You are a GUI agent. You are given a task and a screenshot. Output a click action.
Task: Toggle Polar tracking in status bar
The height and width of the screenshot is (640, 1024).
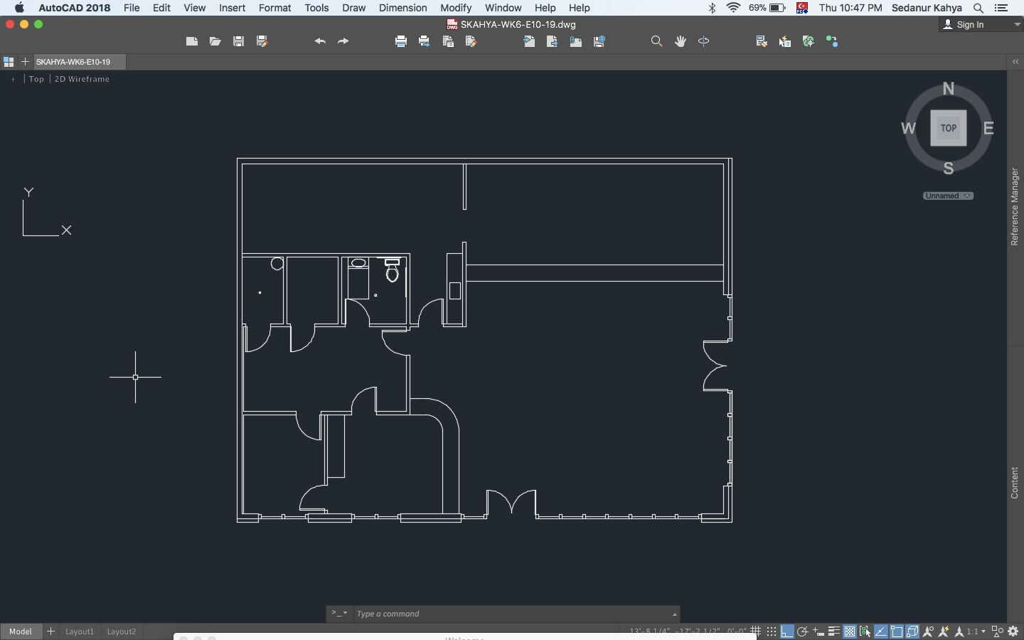coord(803,631)
